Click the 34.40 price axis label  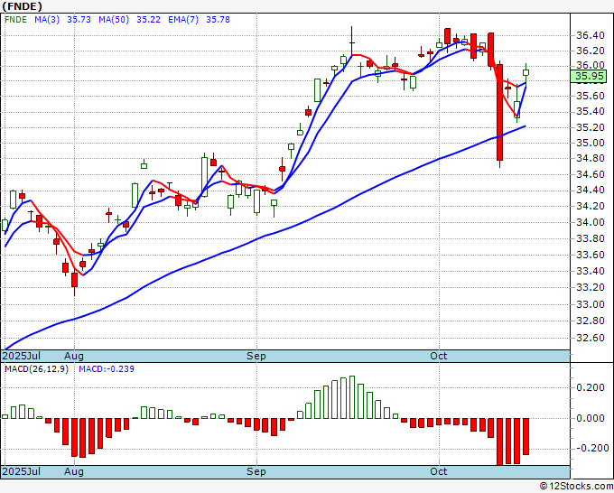[x=591, y=191]
